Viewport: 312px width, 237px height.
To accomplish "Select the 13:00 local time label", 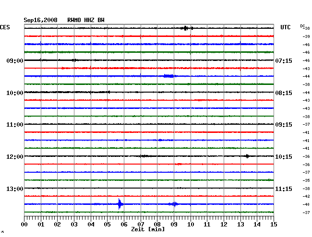I will point(15,189).
